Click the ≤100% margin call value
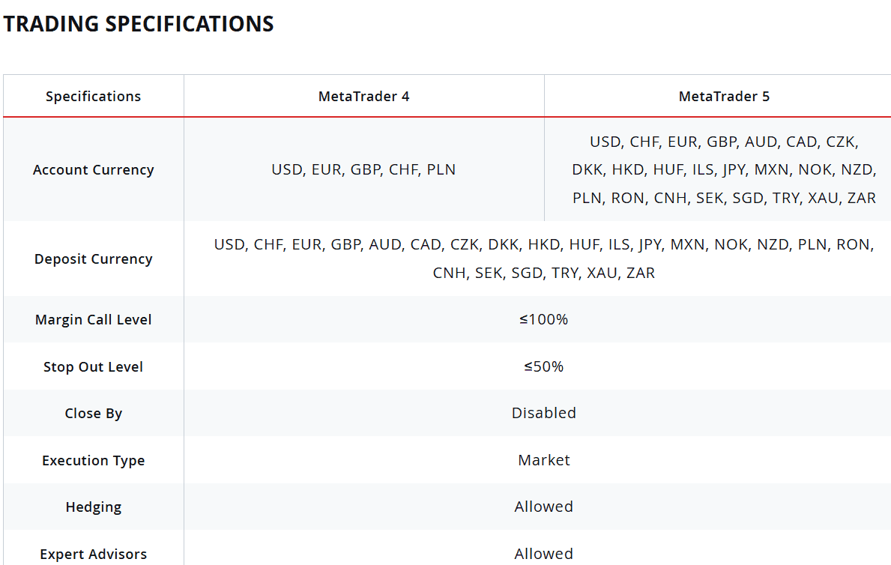This screenshot has width=891, height=565. pos(543,319)
